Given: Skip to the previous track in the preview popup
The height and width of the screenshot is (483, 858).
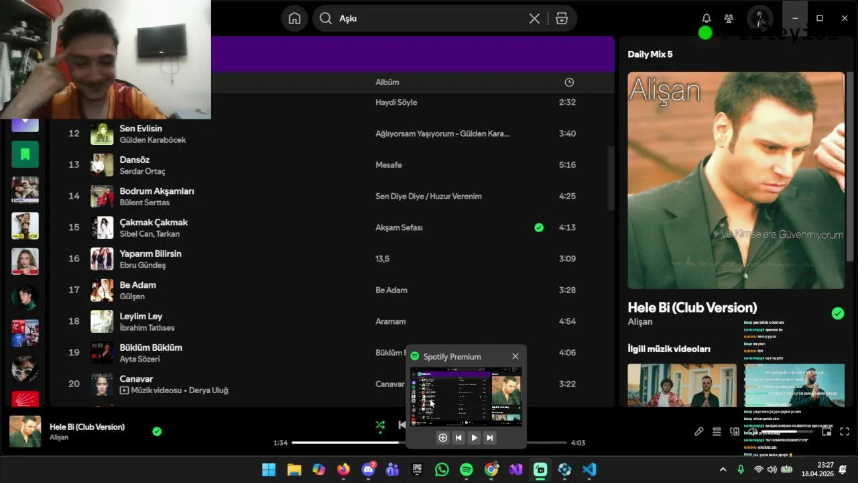Looking at the screenshot, I should click(458, 437).
